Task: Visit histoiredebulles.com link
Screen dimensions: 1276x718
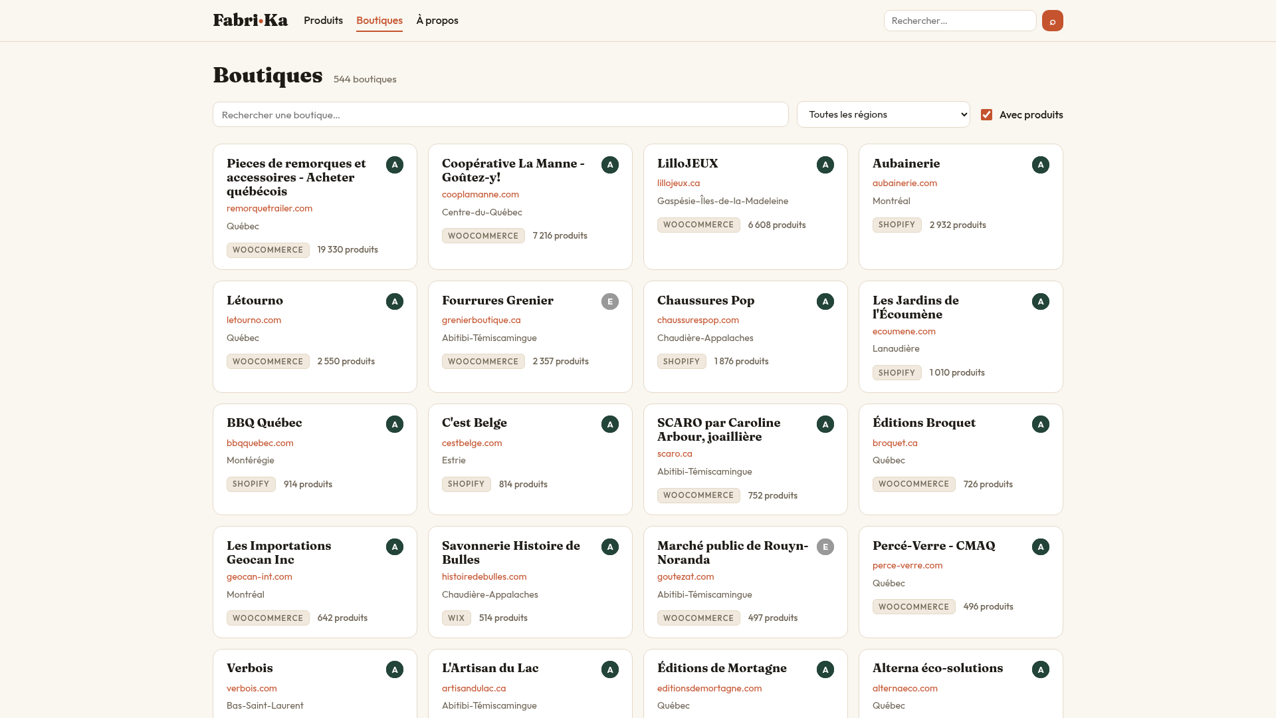Action: coord(484,577)
